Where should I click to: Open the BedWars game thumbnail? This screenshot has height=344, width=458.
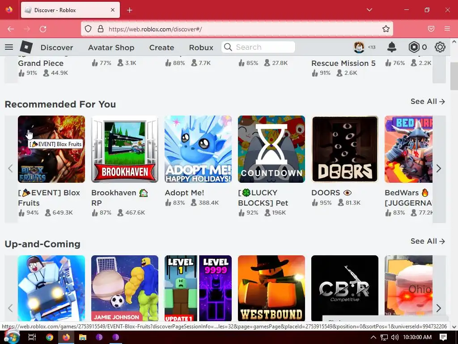click(x=408, y=149)
